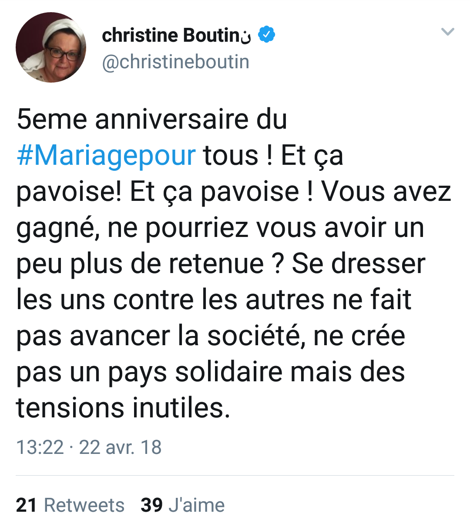Viewport: 470px width, 530px height.
Task: Open the "christine Boutin" display name
Action: click(x=171, y=35)
